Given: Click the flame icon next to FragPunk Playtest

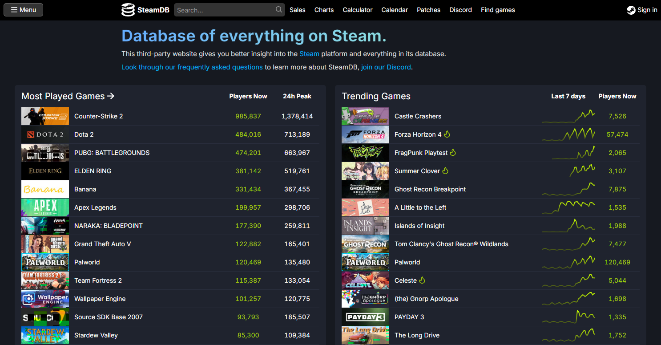Looking at the screenshot, I should (453, 152).
